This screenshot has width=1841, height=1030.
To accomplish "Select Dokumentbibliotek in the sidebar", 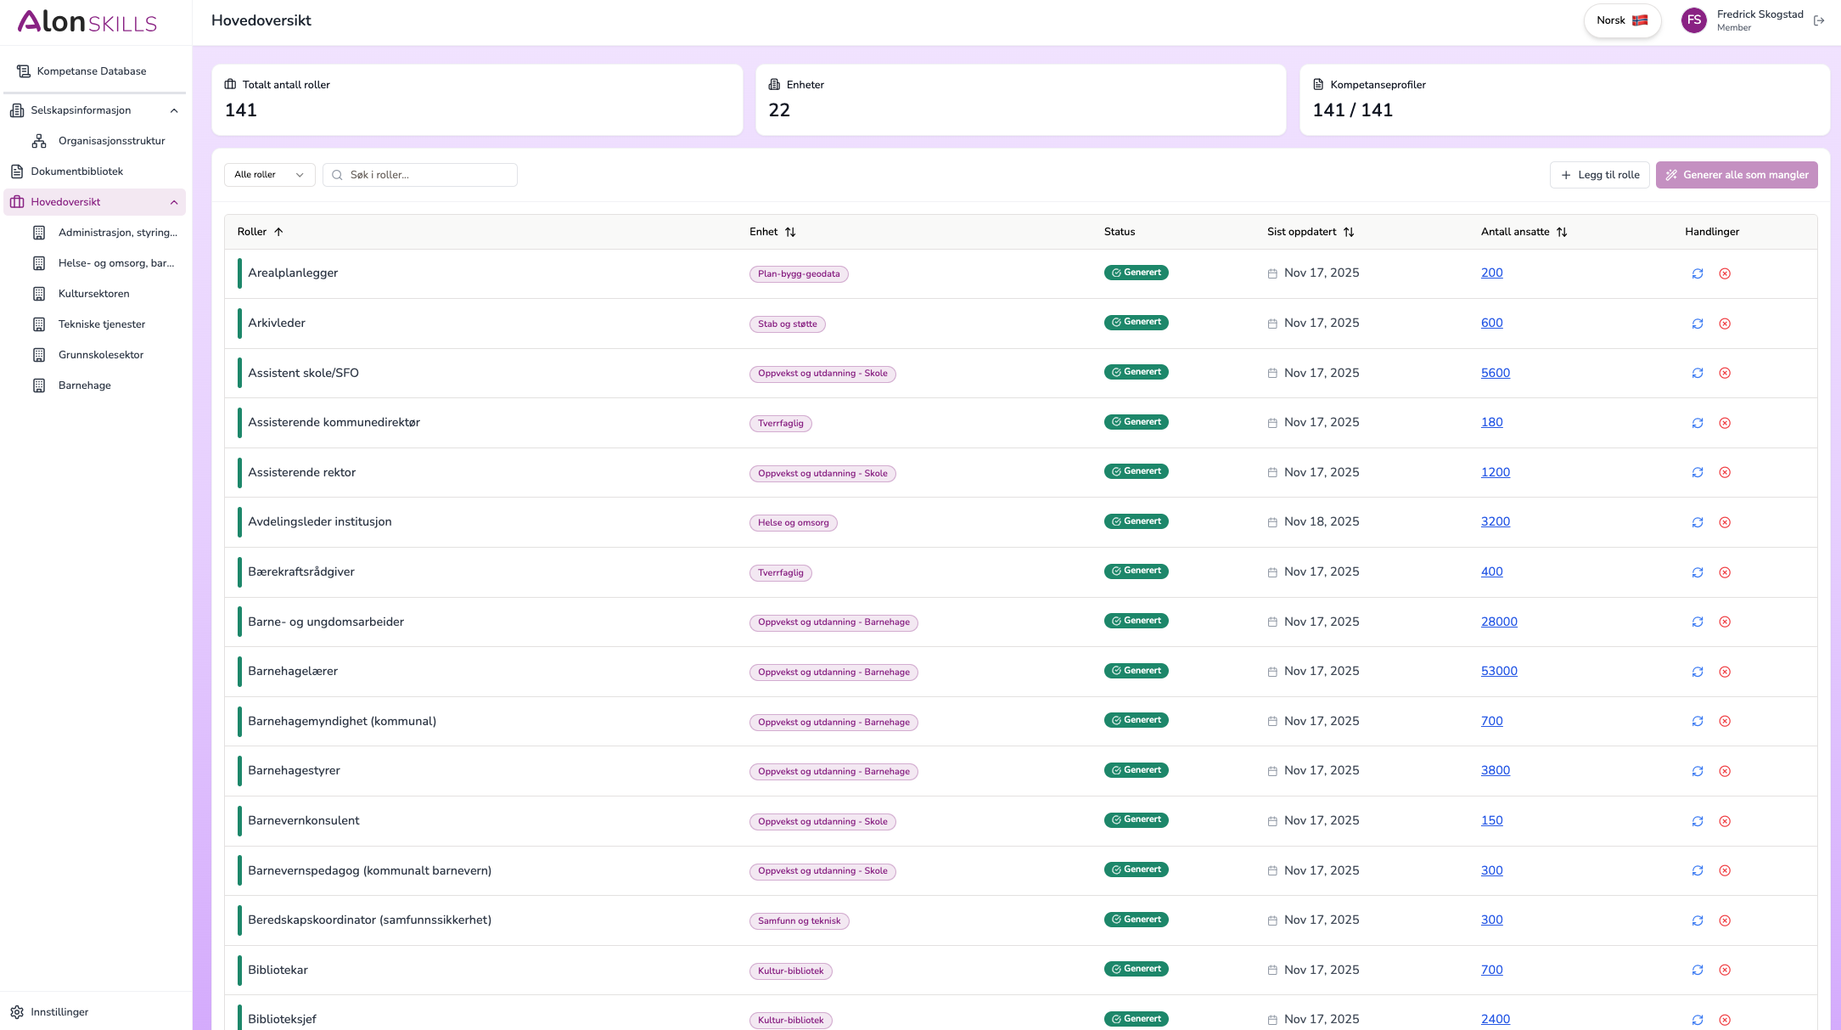I will click(x=76, y=171).
